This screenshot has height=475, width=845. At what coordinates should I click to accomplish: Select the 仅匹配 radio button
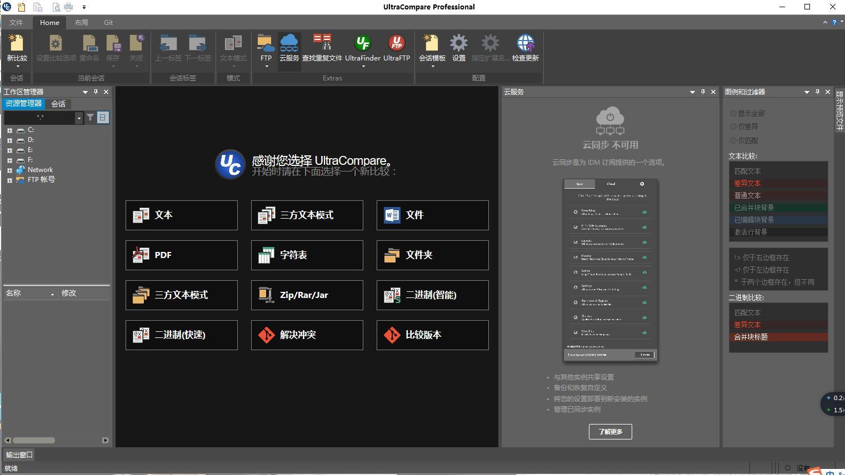[x=733, y=141]
